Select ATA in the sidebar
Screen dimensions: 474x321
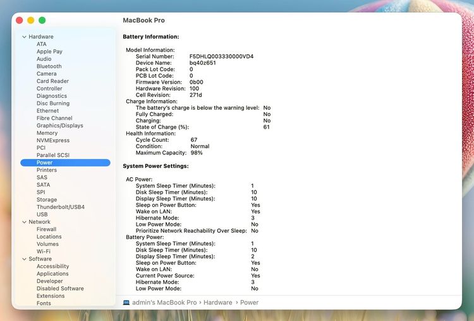42,44
